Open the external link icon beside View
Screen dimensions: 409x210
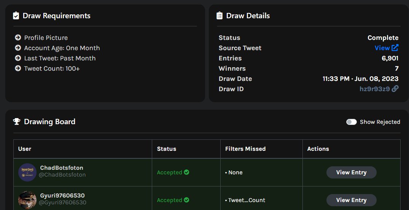click(395, 47)
